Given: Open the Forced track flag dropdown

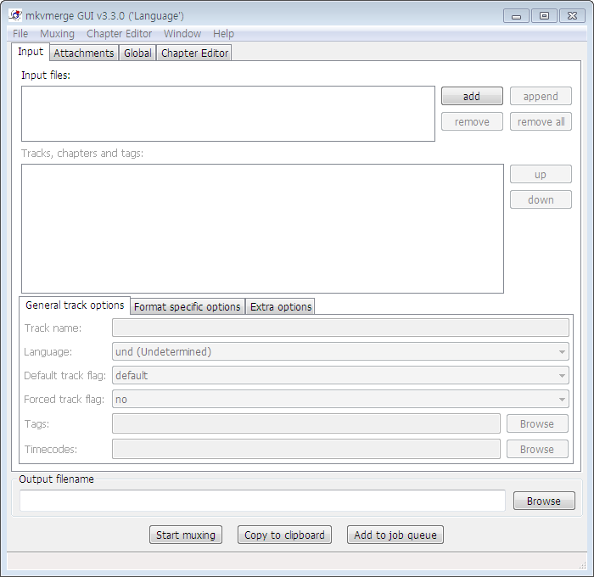Looking at the screenshot, I should tap(340, 400).
